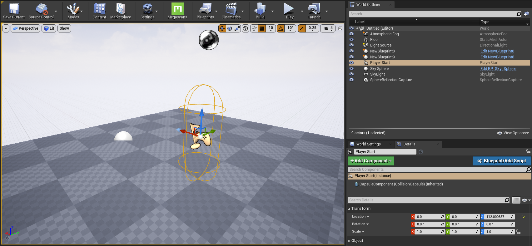Screen dimensions: 532x246
Task: Open the View Options dropdown in the outliner
Action: 513,133
